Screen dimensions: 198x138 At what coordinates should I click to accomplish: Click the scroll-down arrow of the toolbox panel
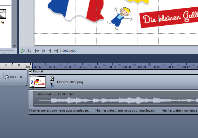click(15, 46)
